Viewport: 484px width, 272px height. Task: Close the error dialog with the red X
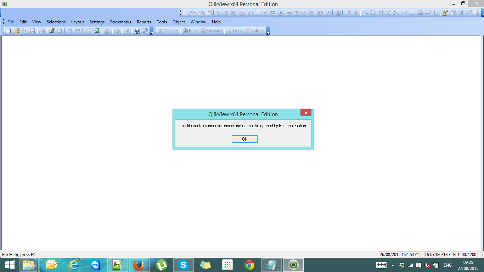click(306, 113)
